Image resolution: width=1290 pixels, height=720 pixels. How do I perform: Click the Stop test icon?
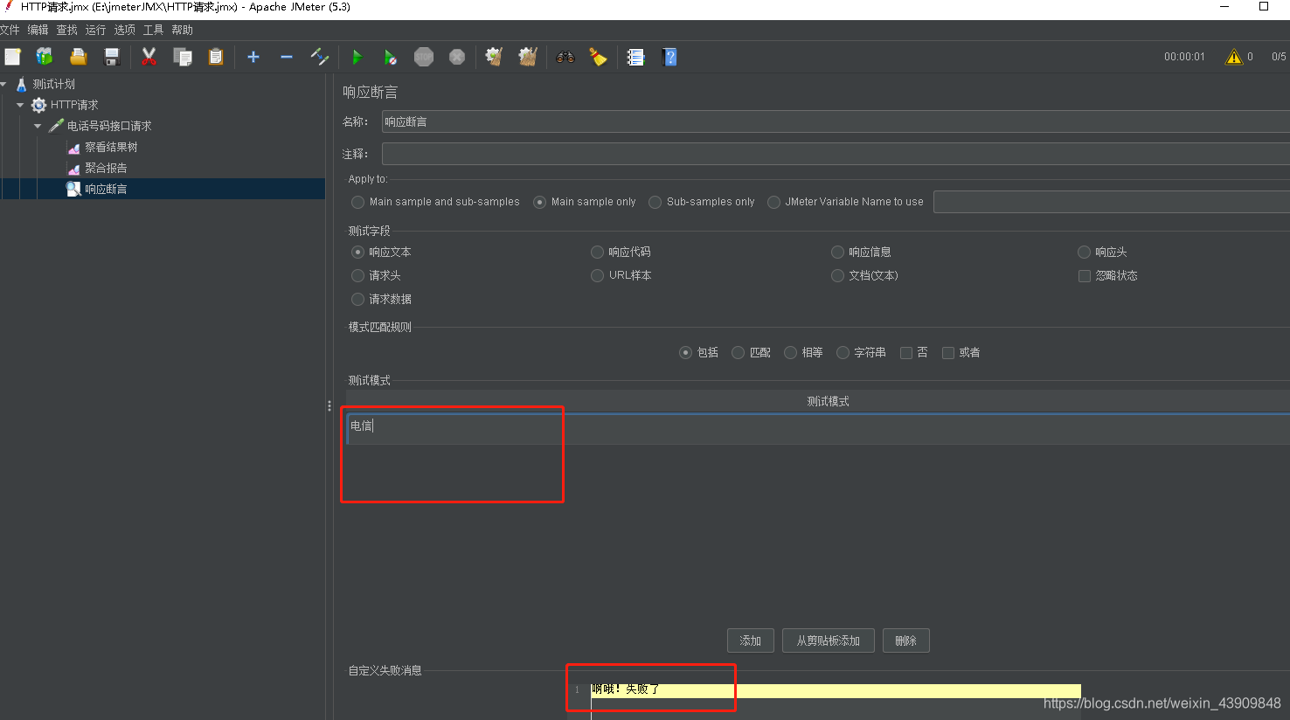(424, 57)
